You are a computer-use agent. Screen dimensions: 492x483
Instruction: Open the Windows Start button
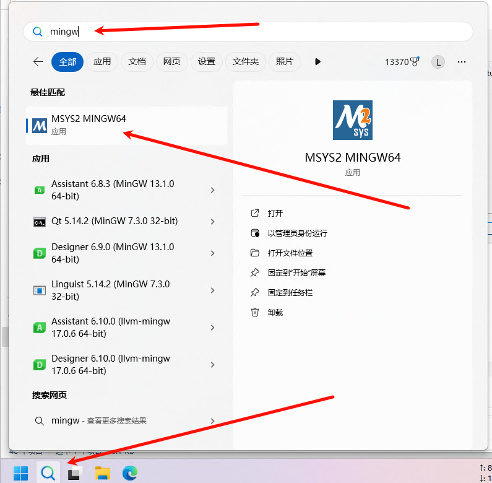(20, 473)
